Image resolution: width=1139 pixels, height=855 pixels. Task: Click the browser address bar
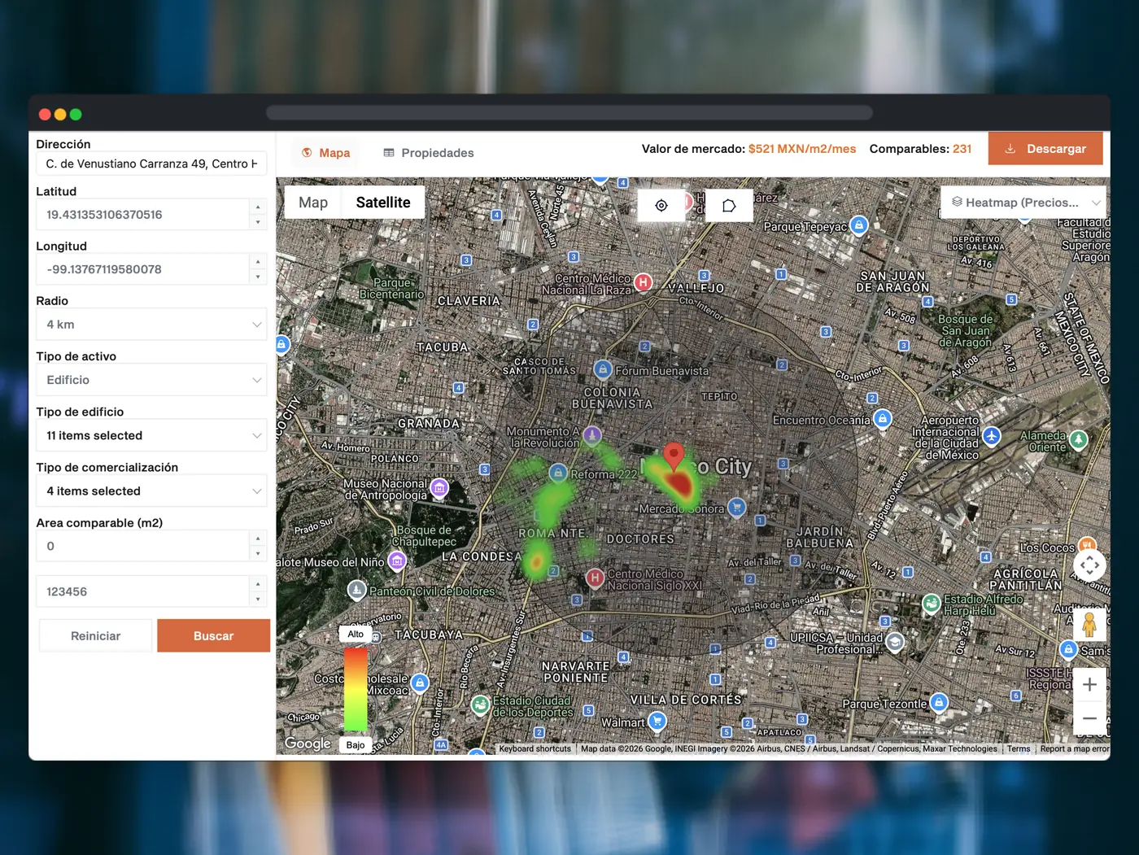coord(569,113)
